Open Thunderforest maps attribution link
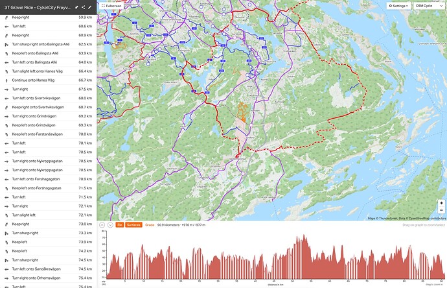 pyautogui.click(x=388, y=219)
